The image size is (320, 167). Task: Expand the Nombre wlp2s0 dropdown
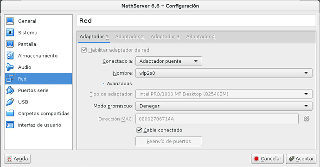[224, 73]
